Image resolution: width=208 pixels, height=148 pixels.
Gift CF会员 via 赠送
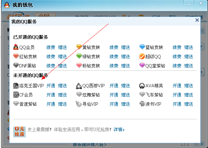[62, 95]
